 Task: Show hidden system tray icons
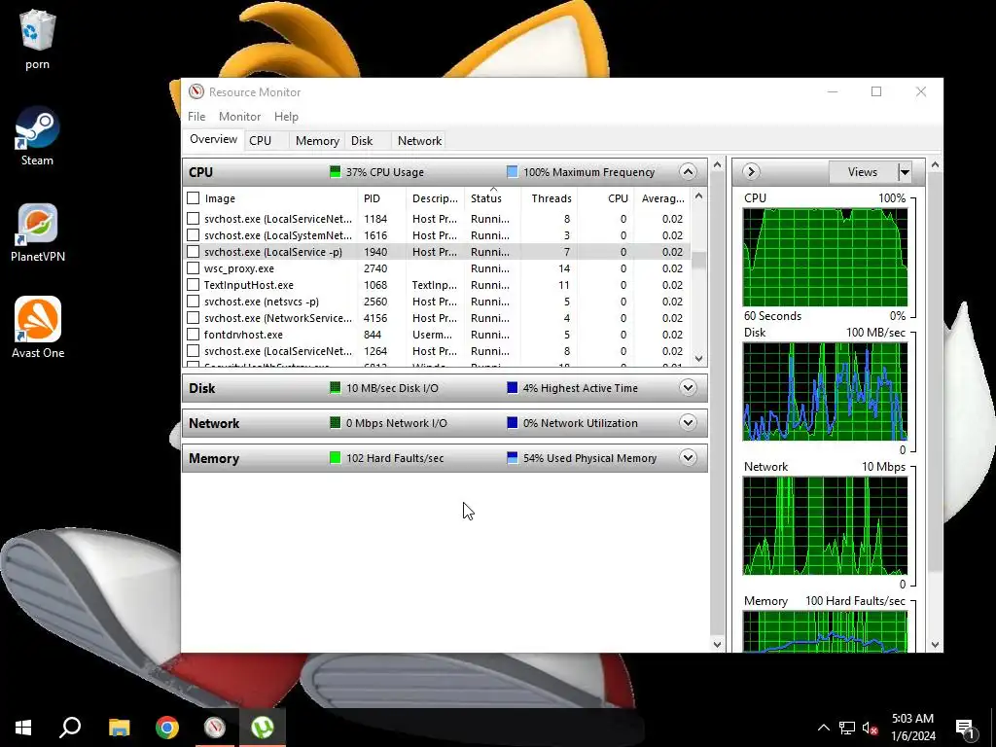pos(823,728)
